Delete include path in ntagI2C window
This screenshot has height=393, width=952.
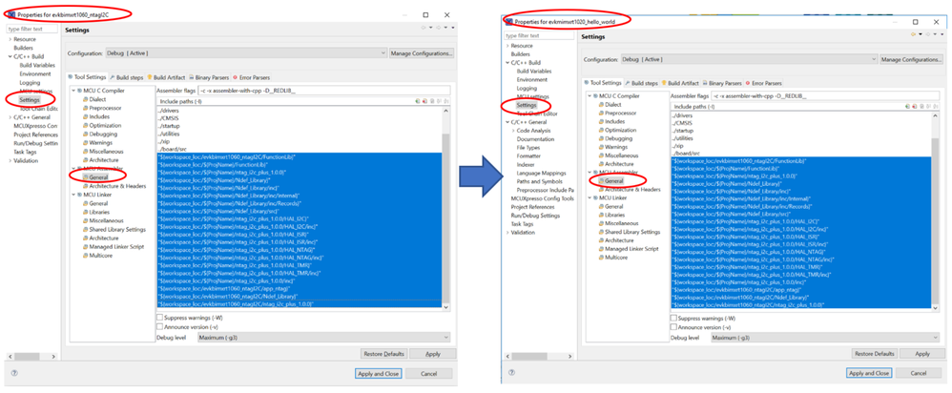pos(424,101)
